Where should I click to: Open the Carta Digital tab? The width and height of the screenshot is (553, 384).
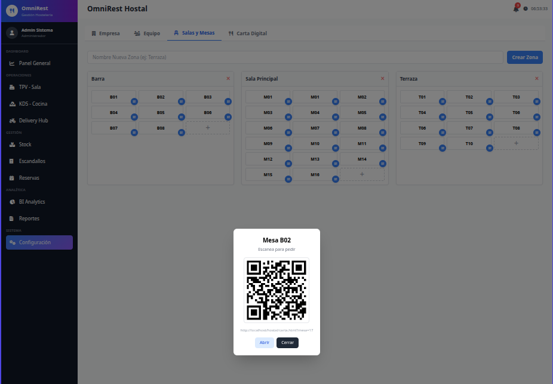[248, 33]
